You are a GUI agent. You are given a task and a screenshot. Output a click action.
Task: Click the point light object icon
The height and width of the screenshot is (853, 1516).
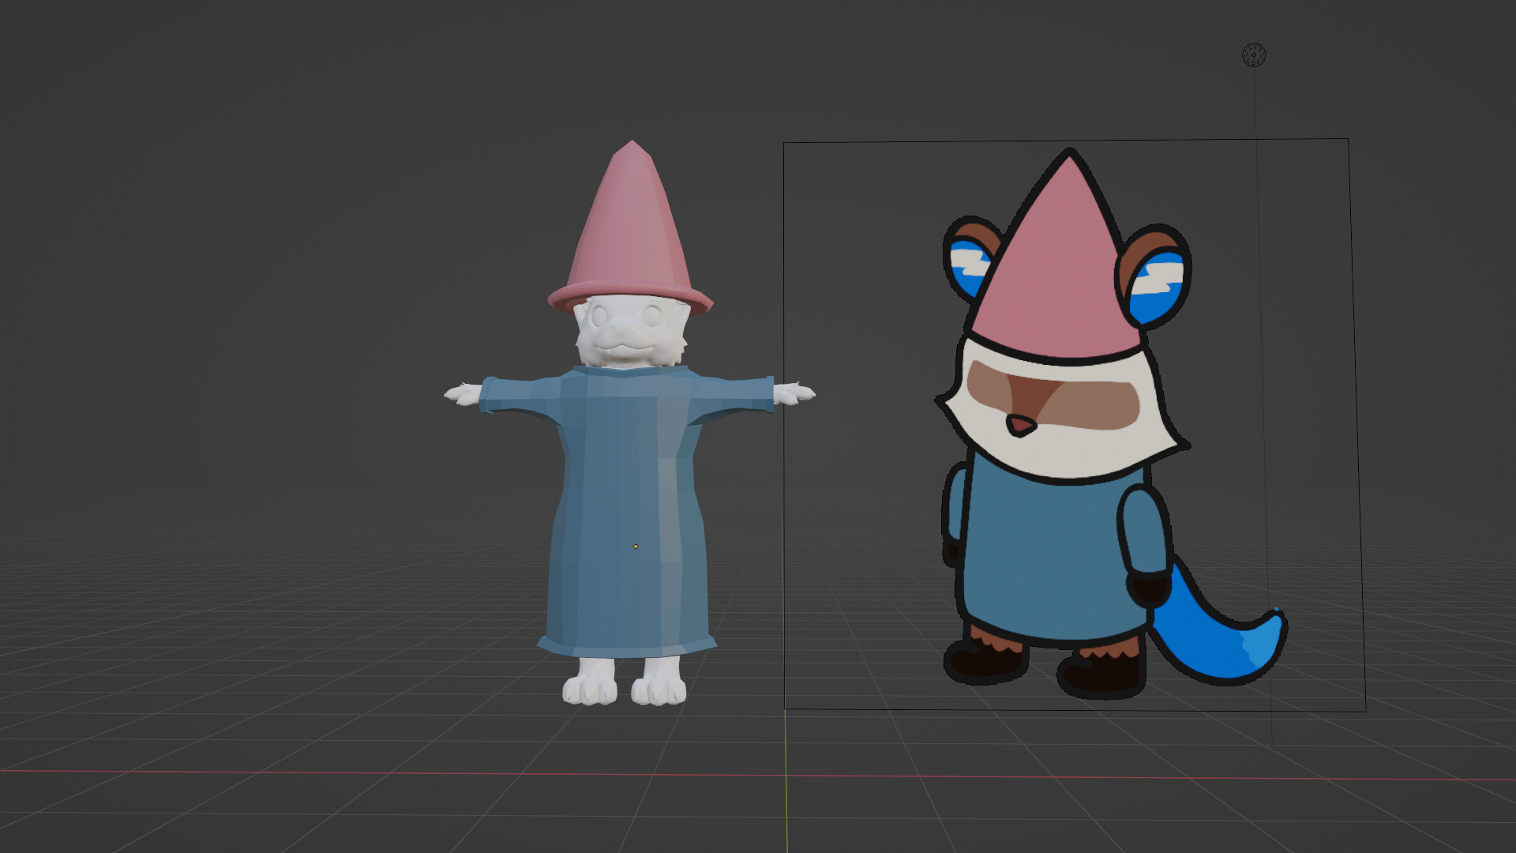1254,55
